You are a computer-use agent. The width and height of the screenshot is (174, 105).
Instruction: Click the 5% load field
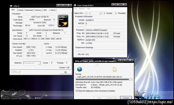pos(119,33)
